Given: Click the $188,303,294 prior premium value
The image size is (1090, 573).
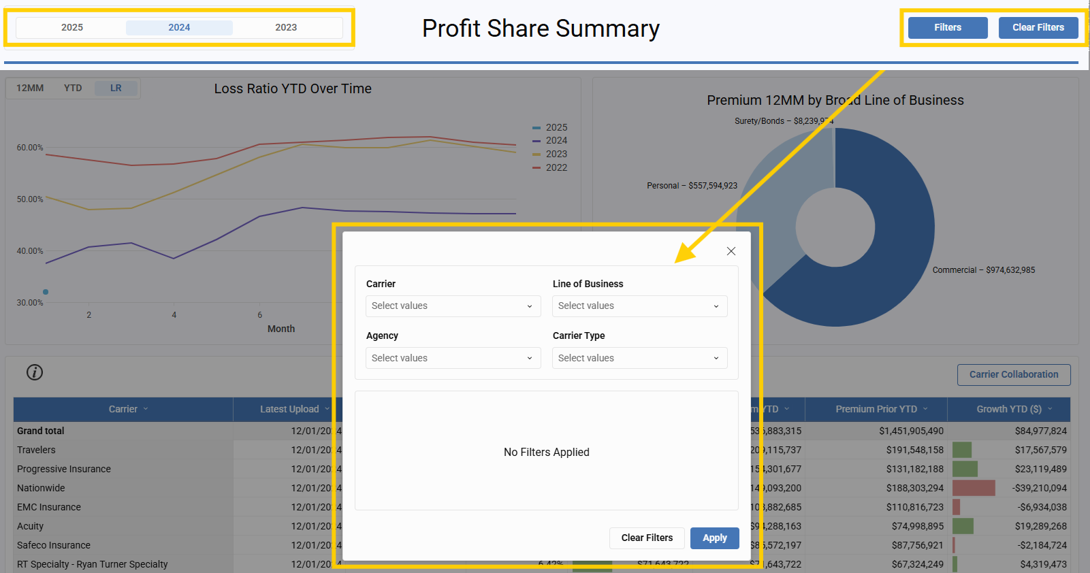Looking at the screenshot, I should (x=914, y=488).
